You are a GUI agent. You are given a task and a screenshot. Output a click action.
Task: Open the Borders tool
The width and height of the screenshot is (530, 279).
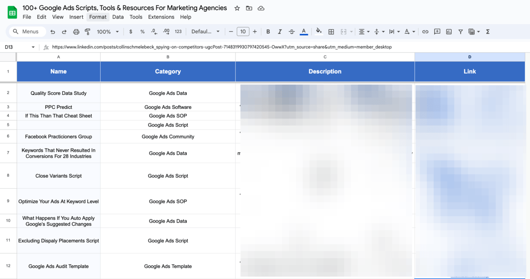coord(331,32)
